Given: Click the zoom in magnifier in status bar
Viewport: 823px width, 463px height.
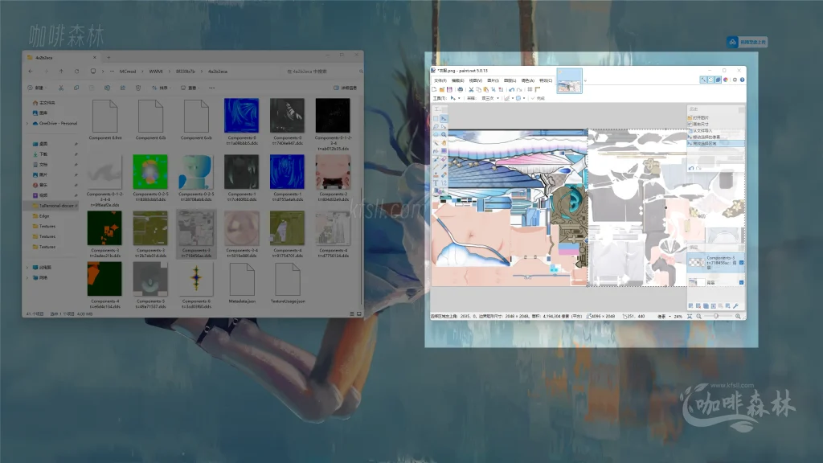Looking at the screenshot, I should point(738,316).
